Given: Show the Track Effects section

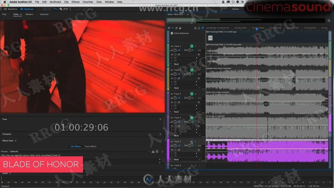Looking at the screenshot, I should coord(91,146).
